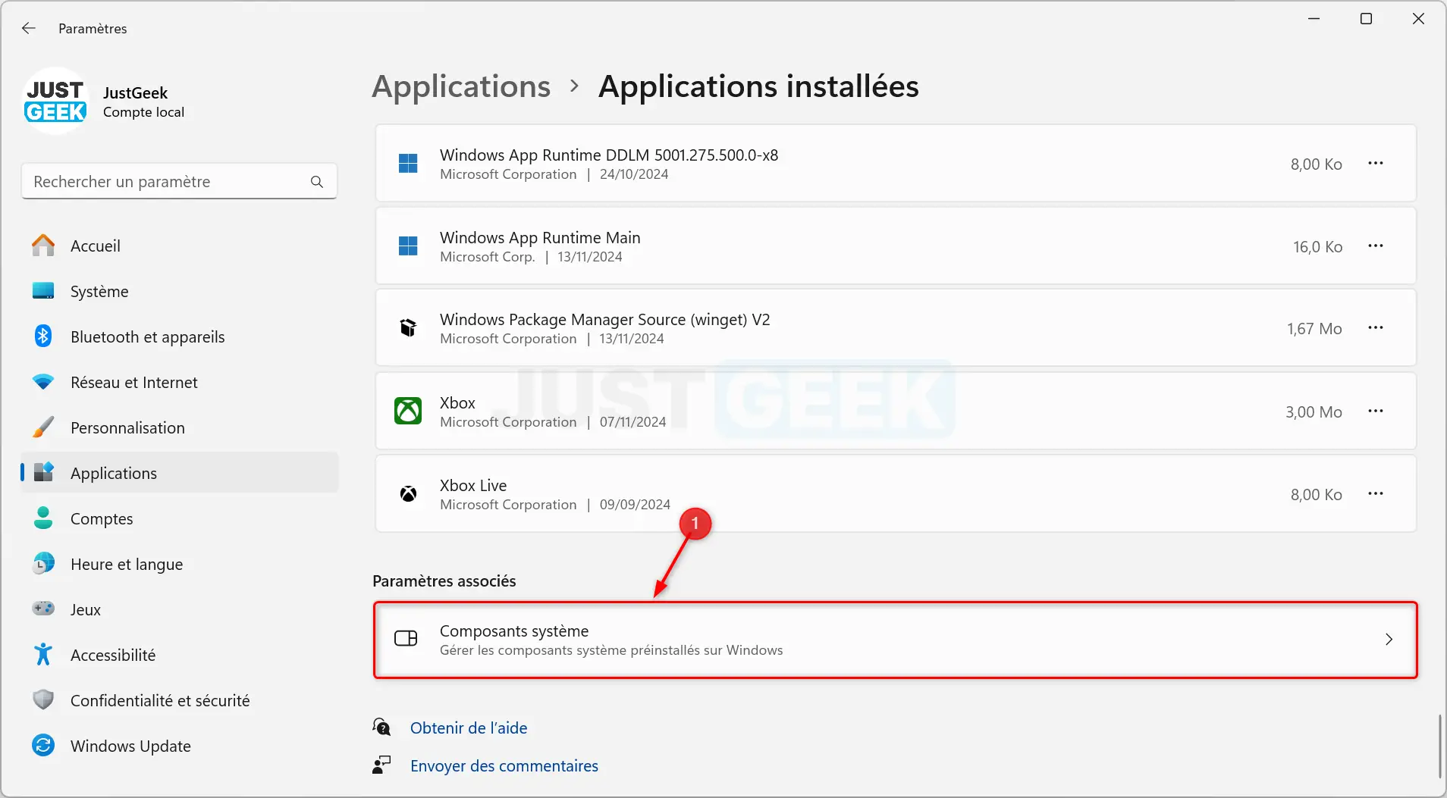Maximize the Paramètres window
1447x798 pixels.
[1366, 19]
